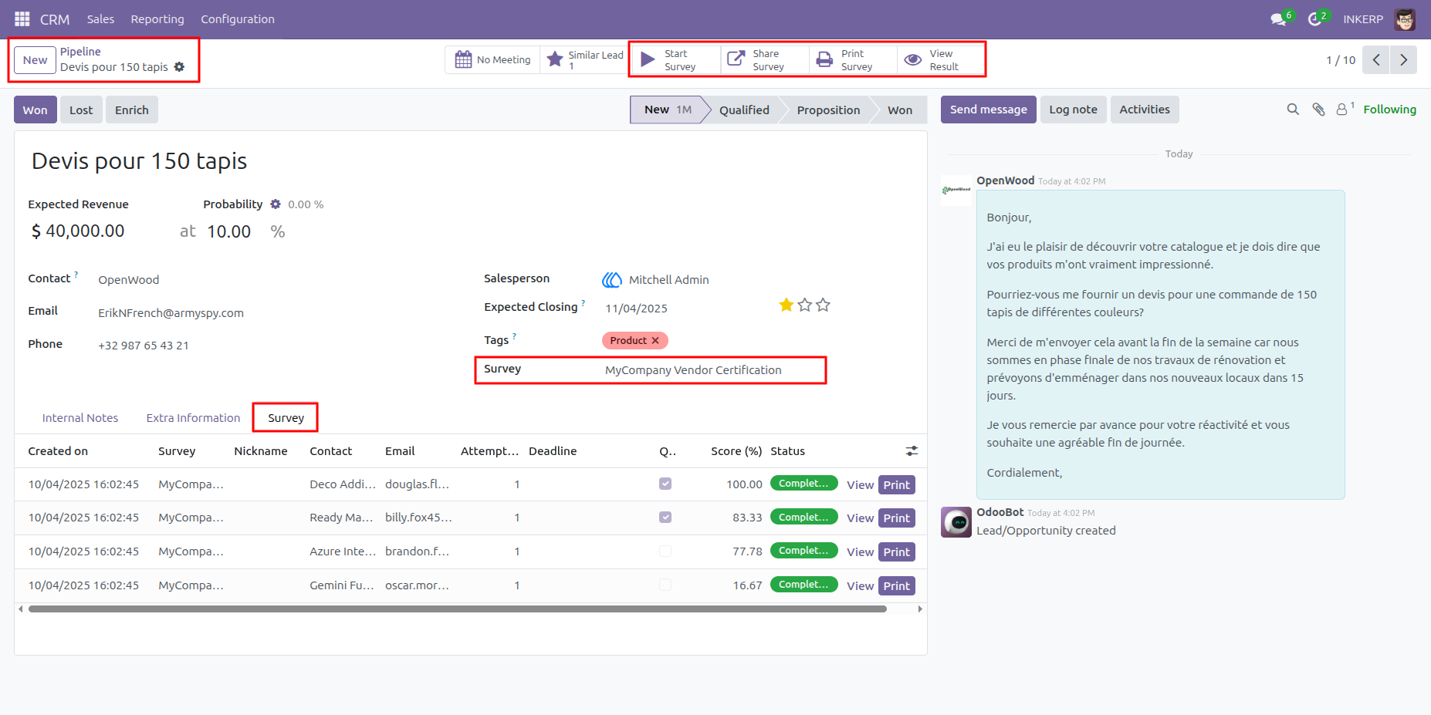Toggle quizz checkbox in Gemini Furniture row
The height and width of the screenshot is (715, 1431).
tap(665, 585)
